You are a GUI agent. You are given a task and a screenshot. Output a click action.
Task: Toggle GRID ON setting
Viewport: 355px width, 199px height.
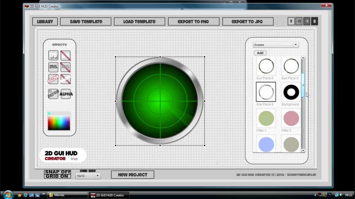pos(57,176)
